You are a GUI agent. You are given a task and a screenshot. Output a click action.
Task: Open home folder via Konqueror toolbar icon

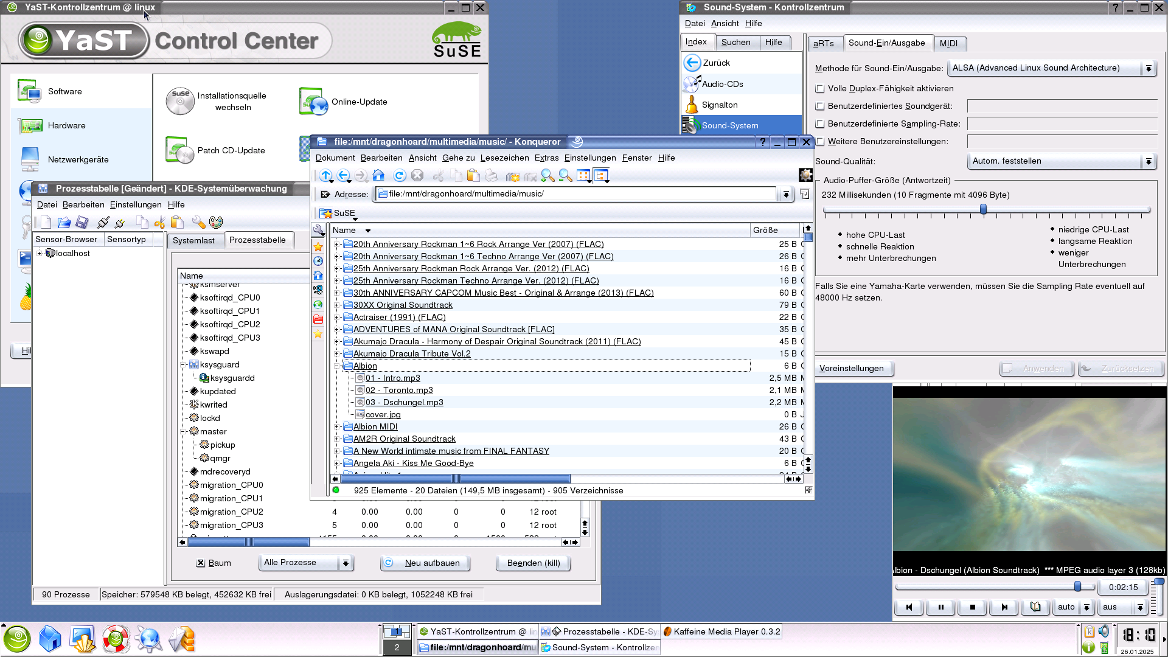click(378, 176)
